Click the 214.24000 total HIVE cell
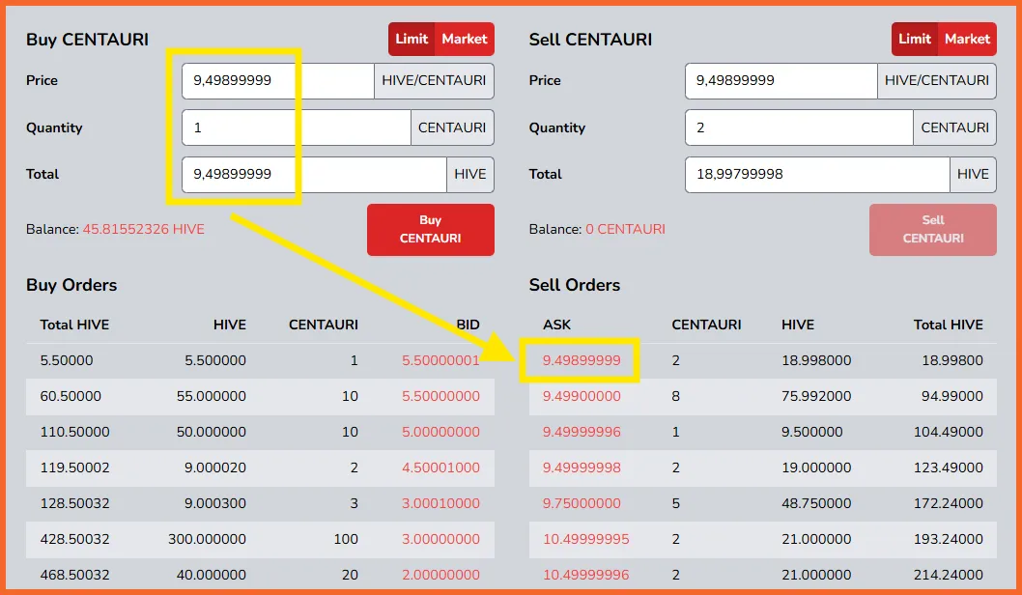 [949, 575]
